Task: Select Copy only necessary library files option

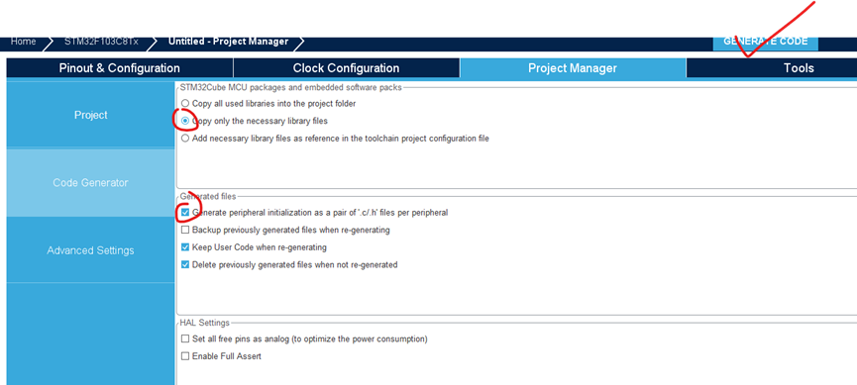Action: click(x=185, y=121)
